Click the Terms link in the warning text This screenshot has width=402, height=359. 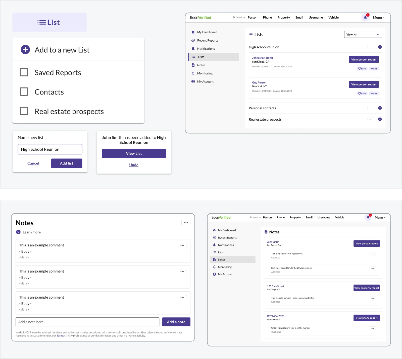coord(60,336)
